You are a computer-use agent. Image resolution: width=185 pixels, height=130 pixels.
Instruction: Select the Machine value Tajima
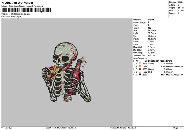[151, 20]
